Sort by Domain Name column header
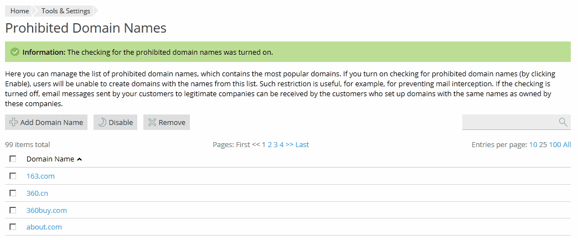Image resolution: width=578 pixels, height=240 pixels. coord(50,159)
